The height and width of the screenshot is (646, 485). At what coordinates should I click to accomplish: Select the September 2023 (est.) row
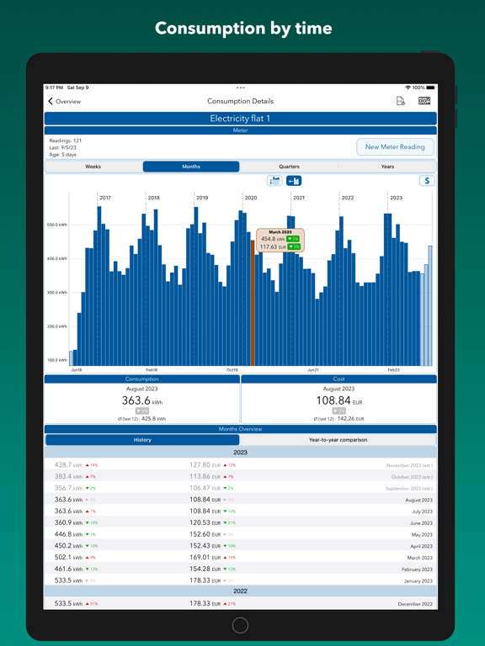pyautogui.click(x=241, y=488)
